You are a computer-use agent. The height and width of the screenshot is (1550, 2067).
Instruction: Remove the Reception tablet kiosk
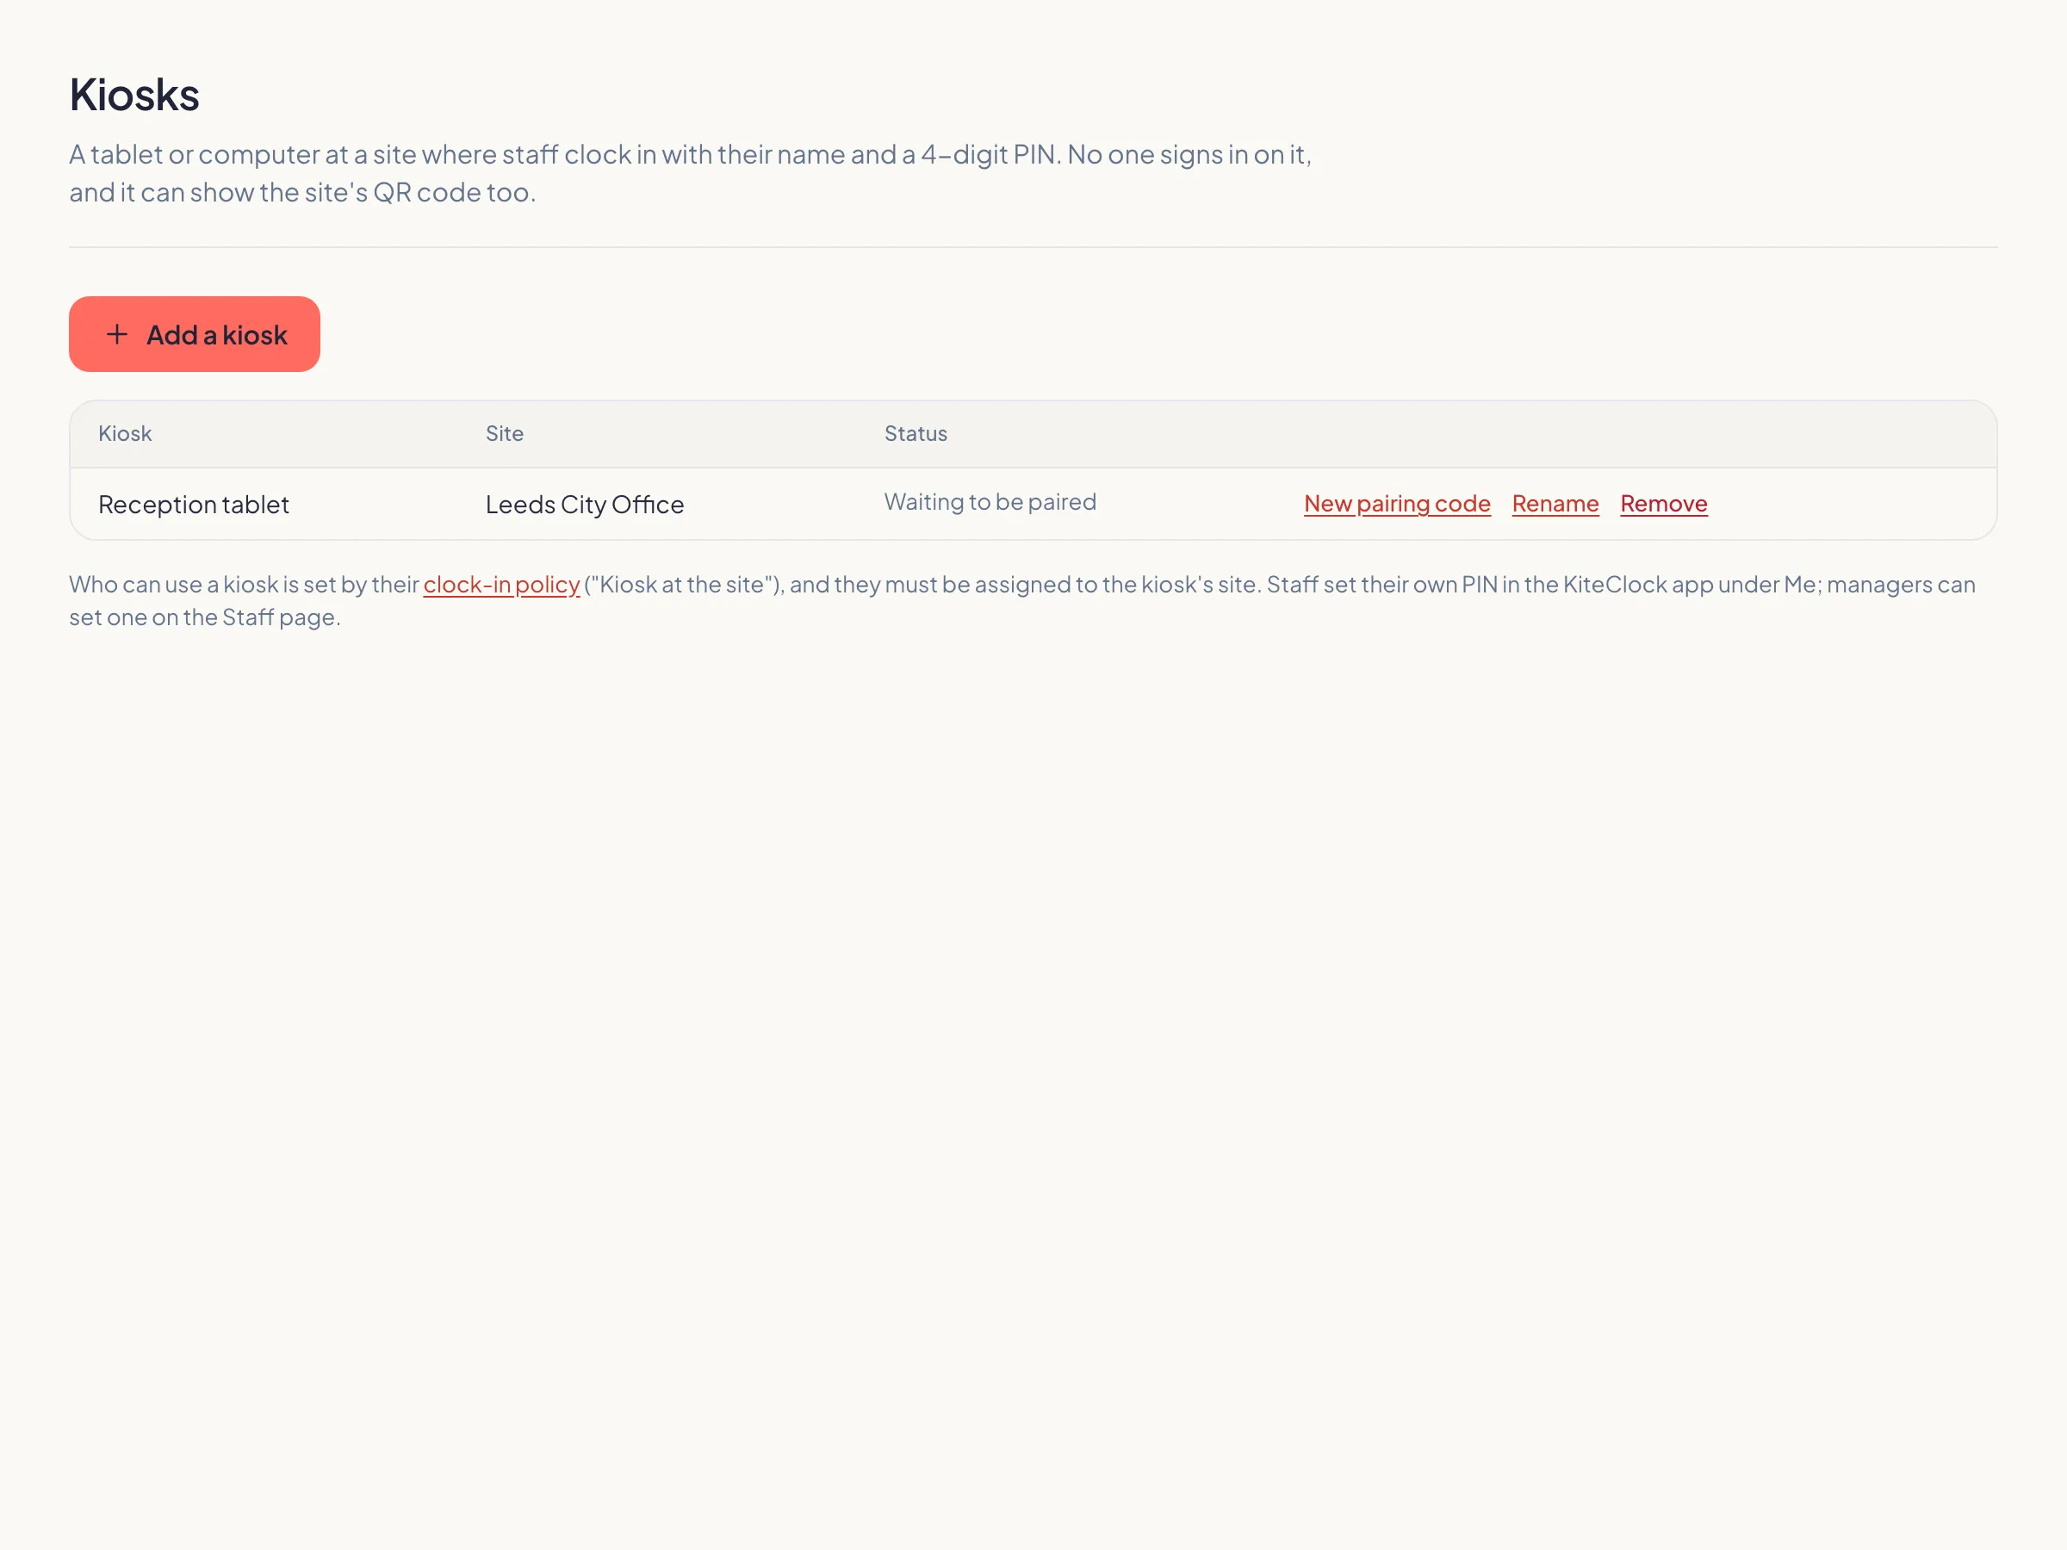click(x=1663, y=504)
